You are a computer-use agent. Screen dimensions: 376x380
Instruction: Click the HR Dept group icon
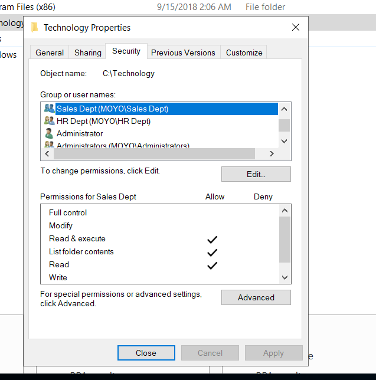[x=49, y=121]
